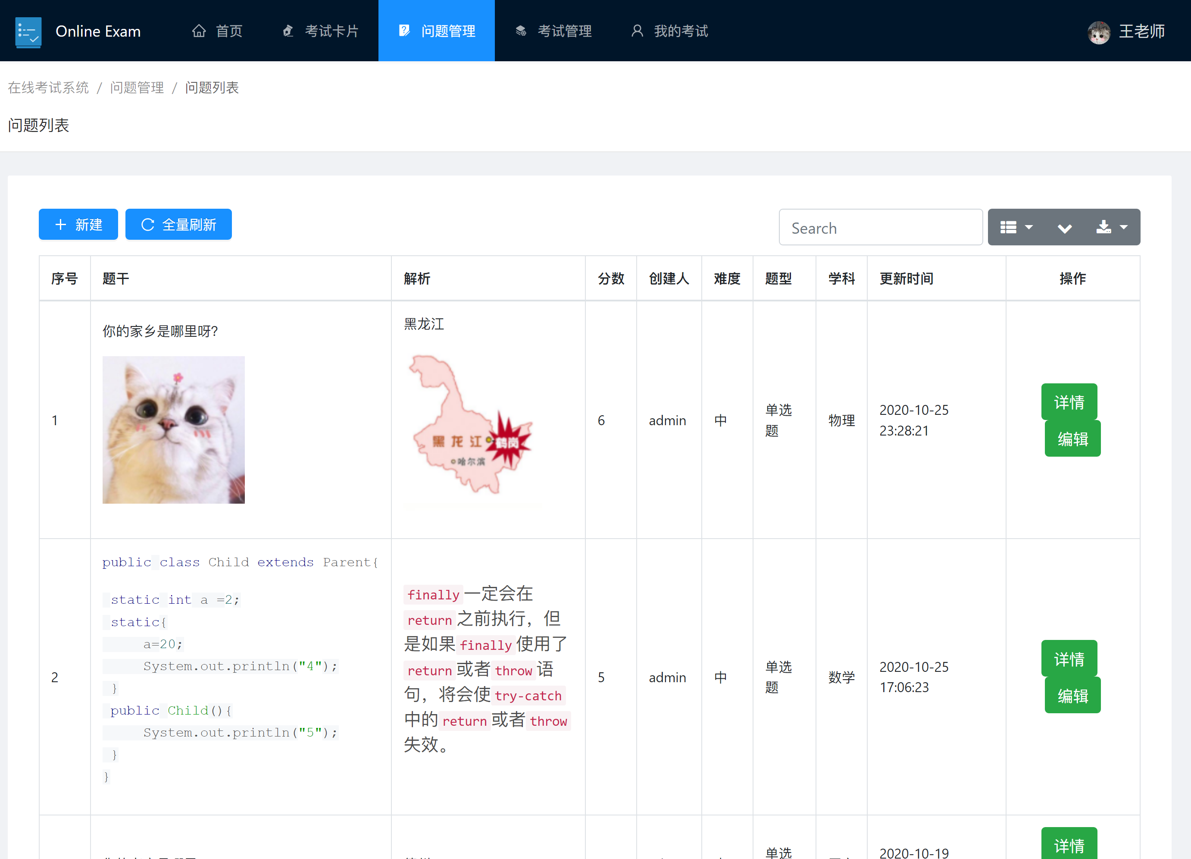This screenshot has width=1191, height=859.
Task: Click 王老师's cat avatar
Action: click(x=1099, y=32)
